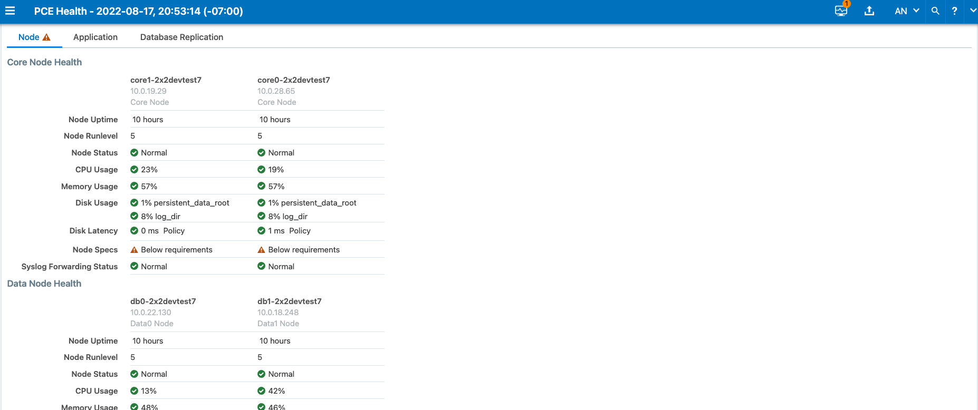Click IP address 10.0.22.130
Screen dimensions: 978x410
tap(151, 313)
